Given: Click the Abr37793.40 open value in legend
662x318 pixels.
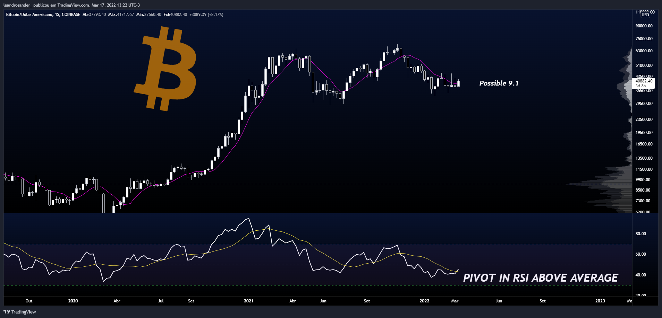Looking at the screenshot, I should 94,15.
